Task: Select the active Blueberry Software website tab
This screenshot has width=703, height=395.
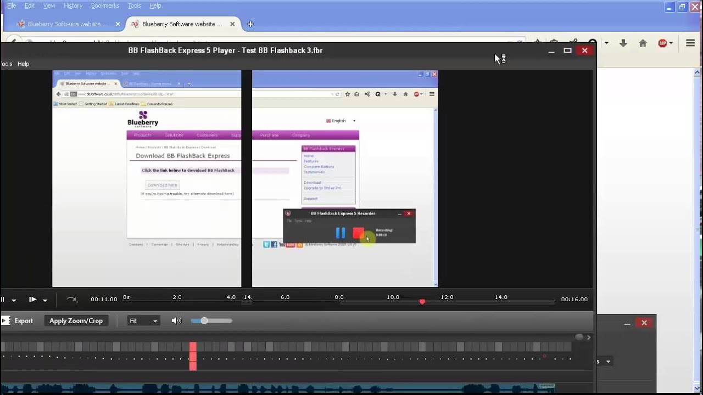Action: [182, 24]
